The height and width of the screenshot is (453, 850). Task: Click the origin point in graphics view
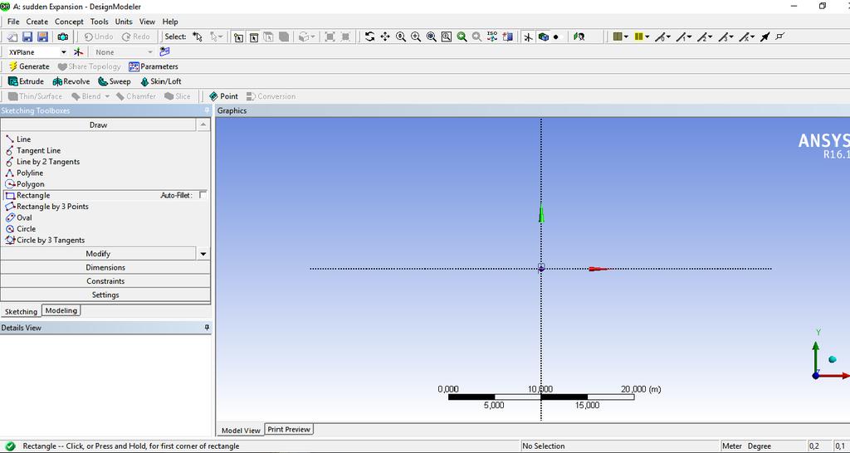[541, 268]
